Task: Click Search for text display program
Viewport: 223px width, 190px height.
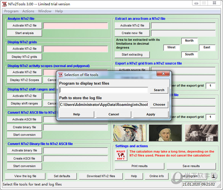Action: point(159,90)
